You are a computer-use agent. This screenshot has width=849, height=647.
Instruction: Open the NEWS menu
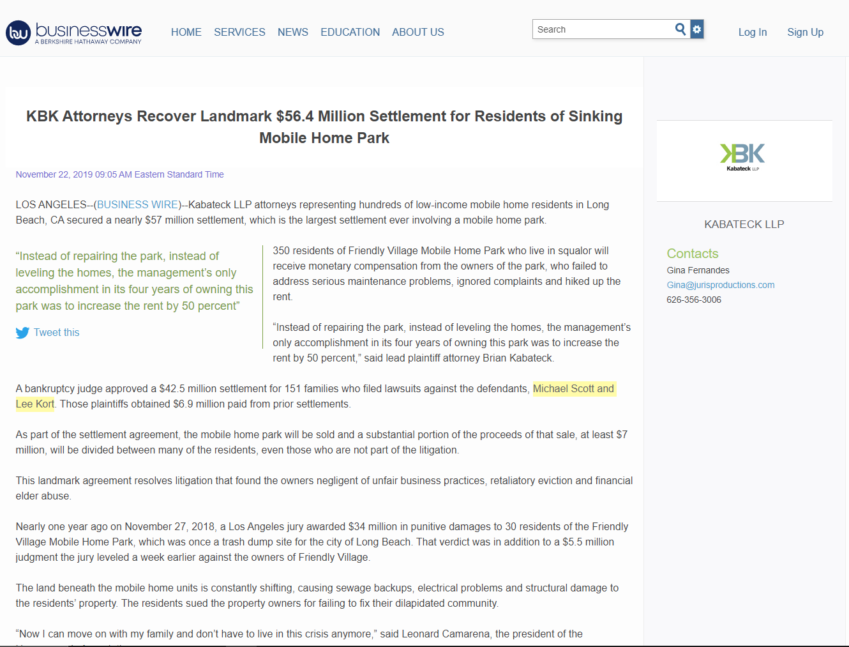pyautogui.click(x=293, y=32)
